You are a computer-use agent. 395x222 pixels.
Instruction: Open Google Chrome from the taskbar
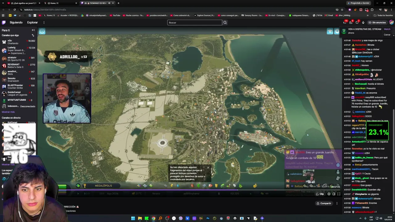coord(153,218)
